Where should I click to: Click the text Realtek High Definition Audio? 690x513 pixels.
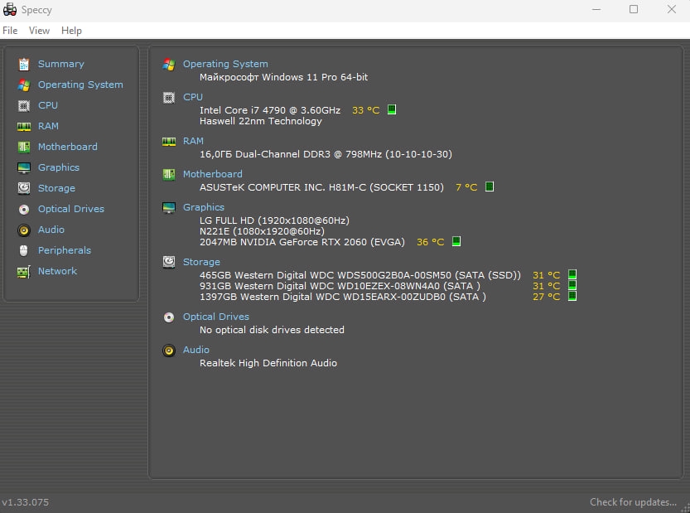[268, 363]
